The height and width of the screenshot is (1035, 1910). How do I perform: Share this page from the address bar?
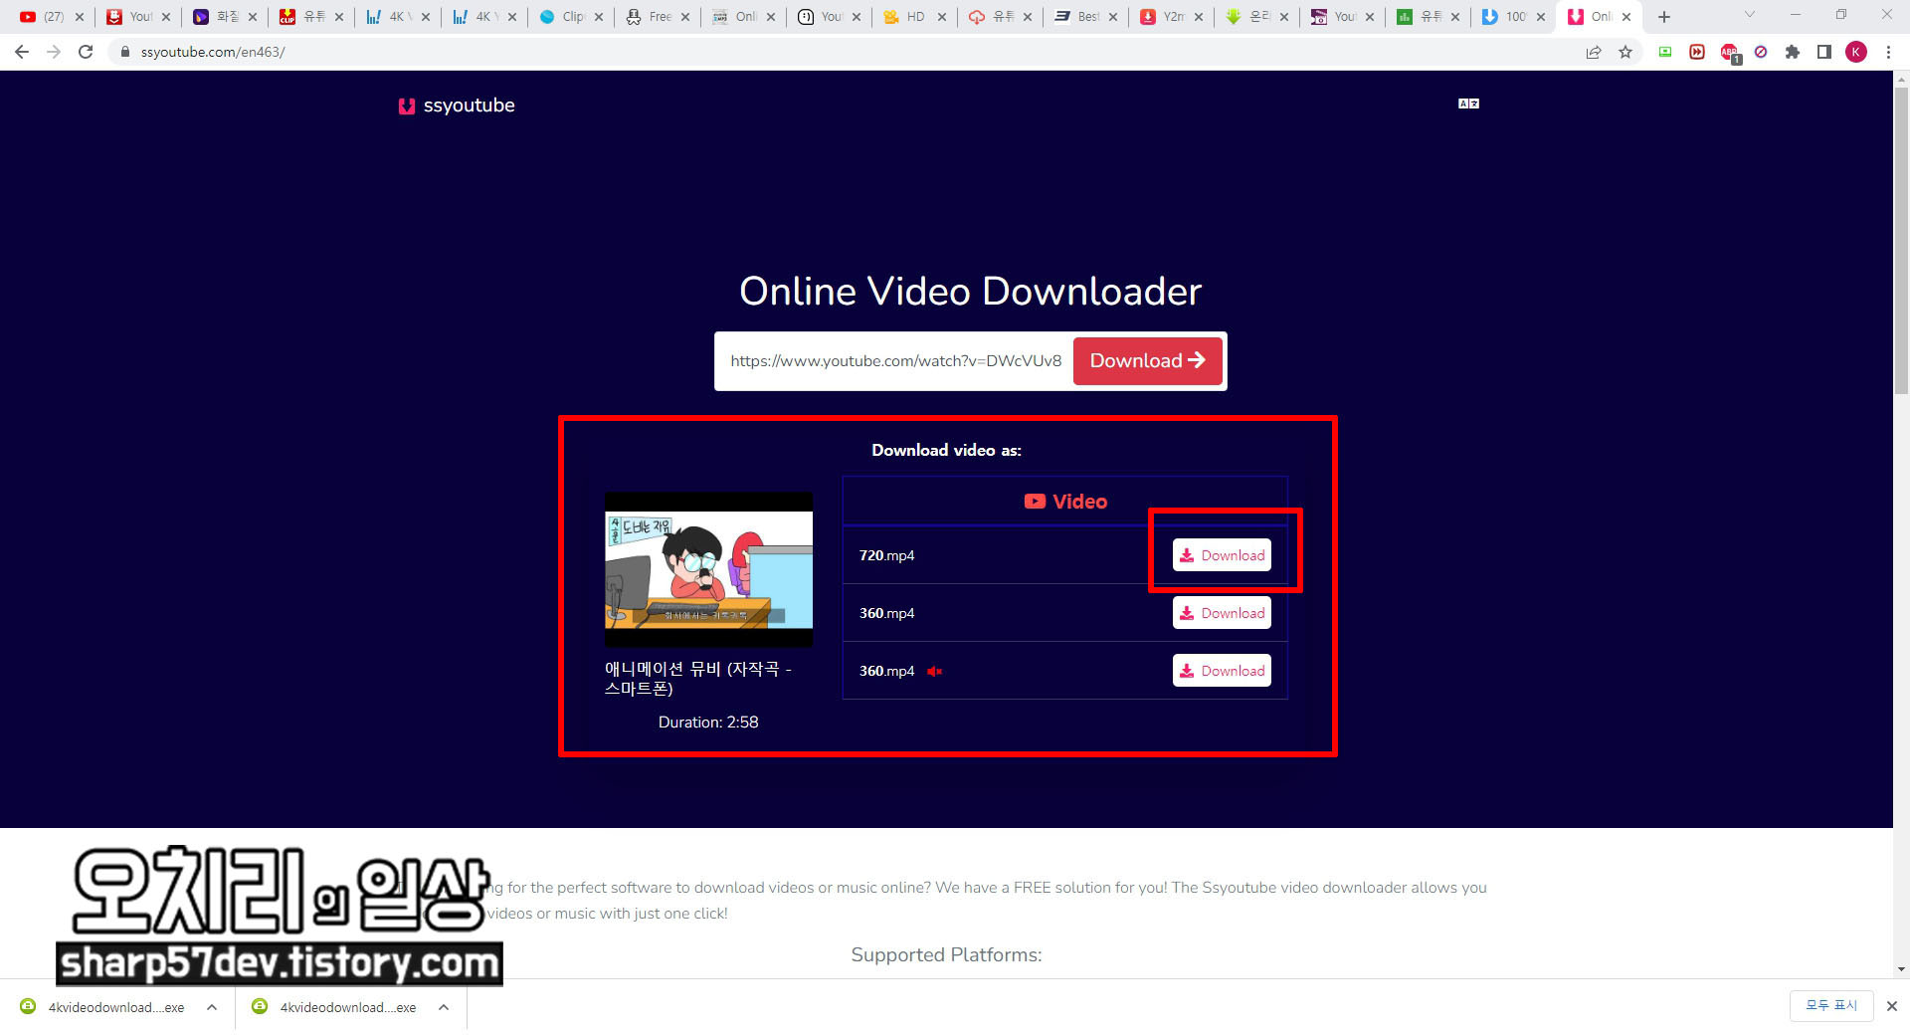coord(1594,52)
